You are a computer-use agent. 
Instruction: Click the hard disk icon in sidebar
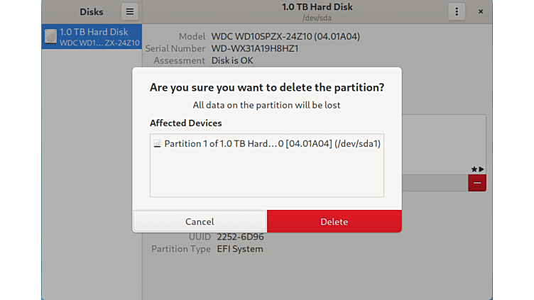[x=51, y=37]
